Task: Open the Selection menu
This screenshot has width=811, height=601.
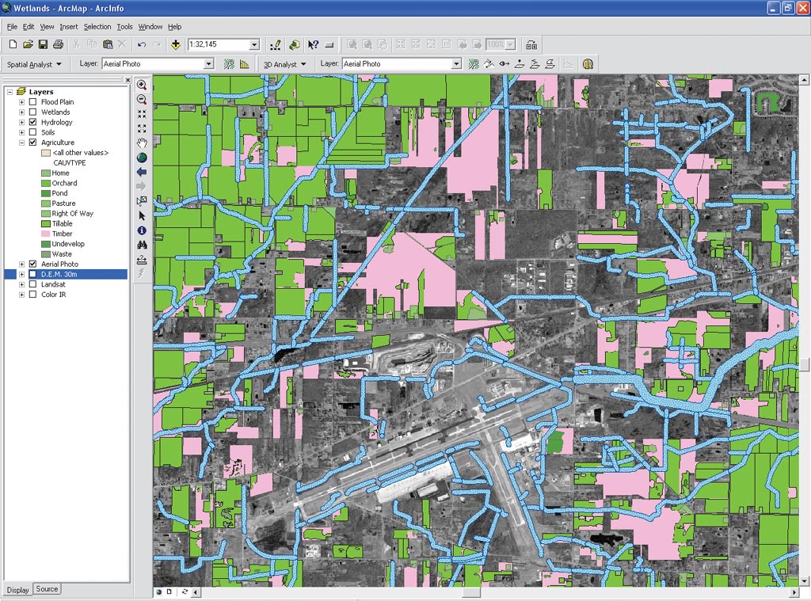Action: [x=97, y=26]
